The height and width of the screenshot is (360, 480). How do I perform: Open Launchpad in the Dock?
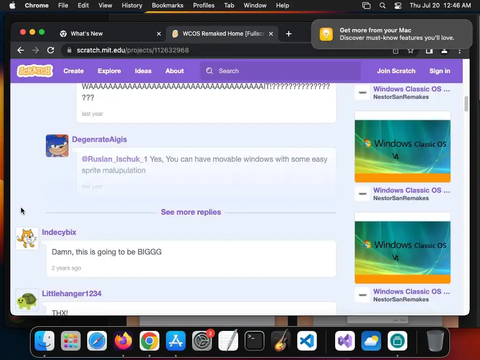pos(71,341)
